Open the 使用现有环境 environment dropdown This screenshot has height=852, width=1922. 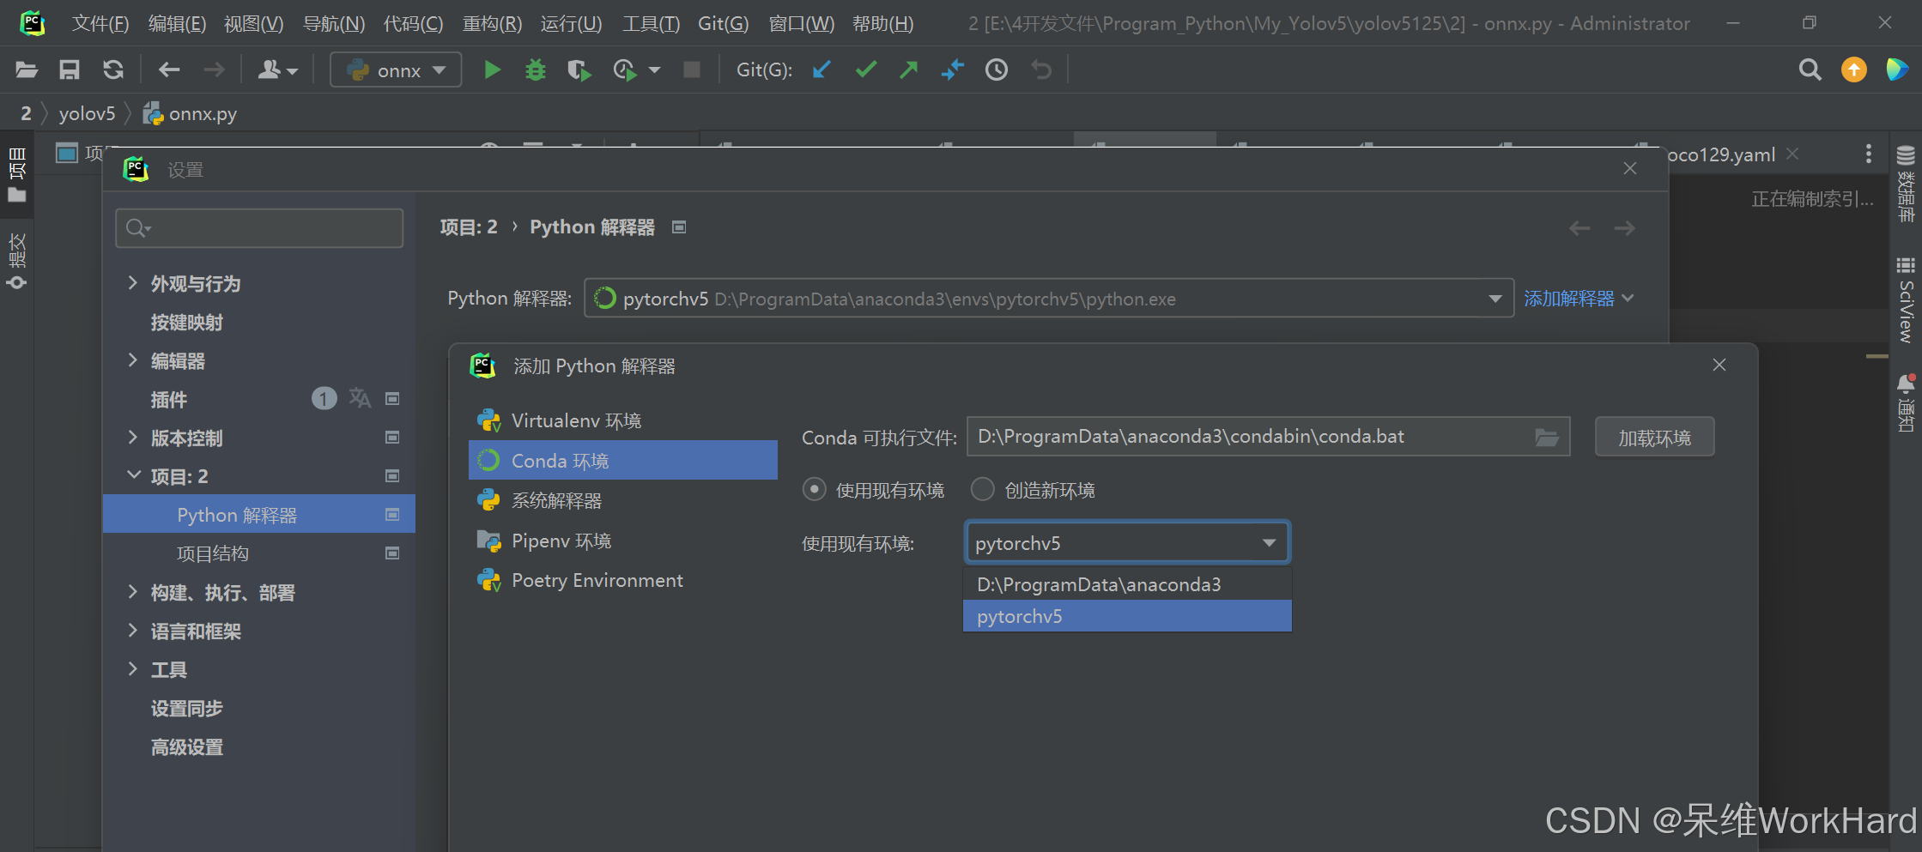pyautogui.click(x=1127, y=543)
